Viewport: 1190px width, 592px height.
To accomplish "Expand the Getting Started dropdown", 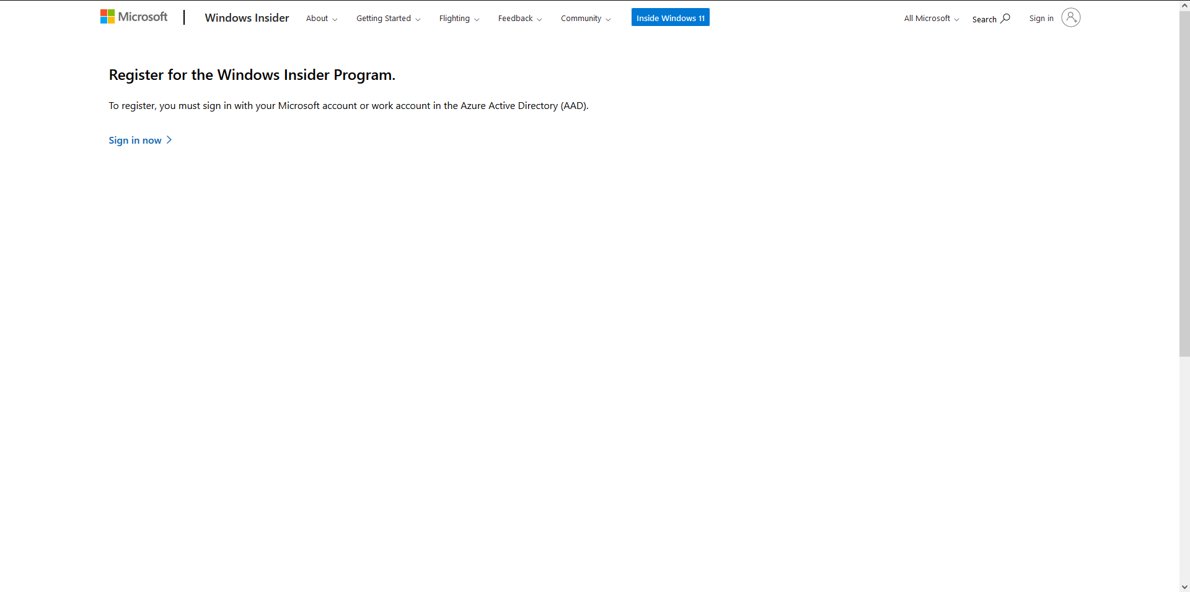I will click(x=388, y=19).
